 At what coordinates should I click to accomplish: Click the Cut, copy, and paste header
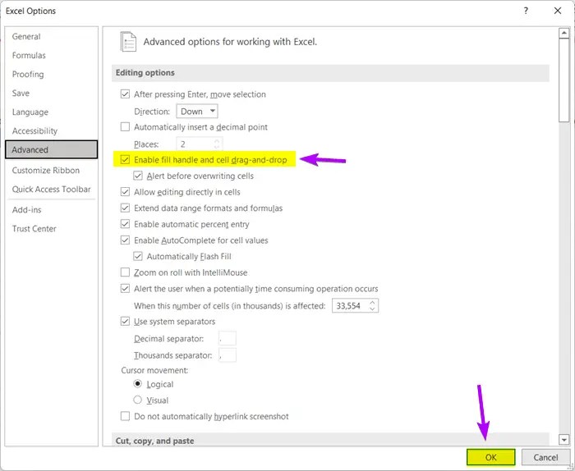330,440
